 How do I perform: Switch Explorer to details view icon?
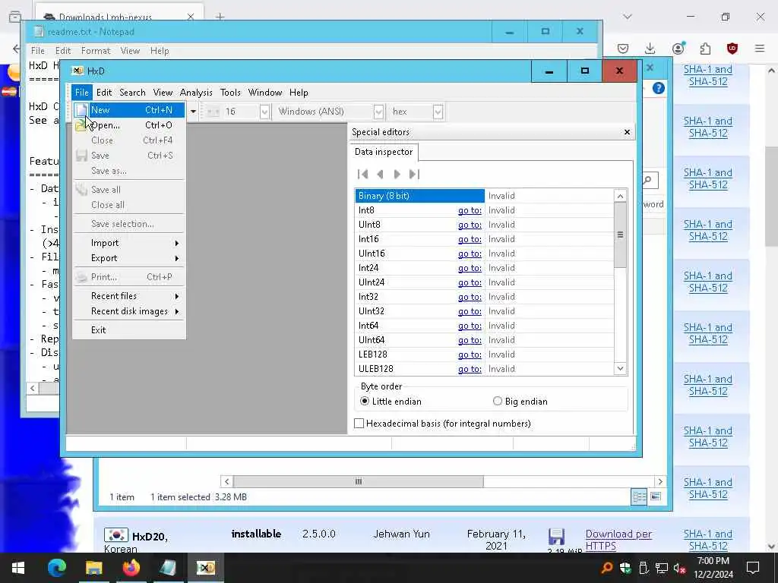click(x=639, y=496)
